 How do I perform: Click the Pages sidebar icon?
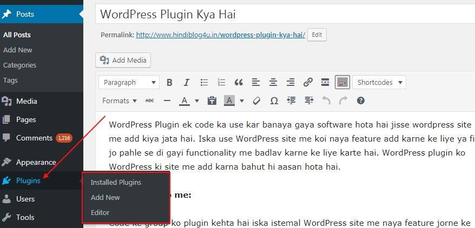pos(6,120)
